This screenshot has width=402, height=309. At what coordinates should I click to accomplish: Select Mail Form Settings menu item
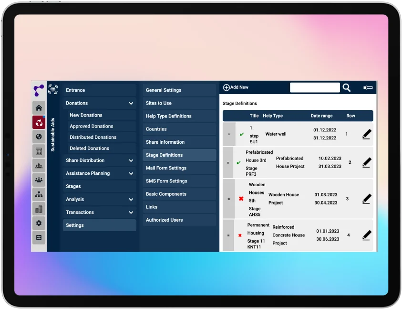[x=166, y=168]
